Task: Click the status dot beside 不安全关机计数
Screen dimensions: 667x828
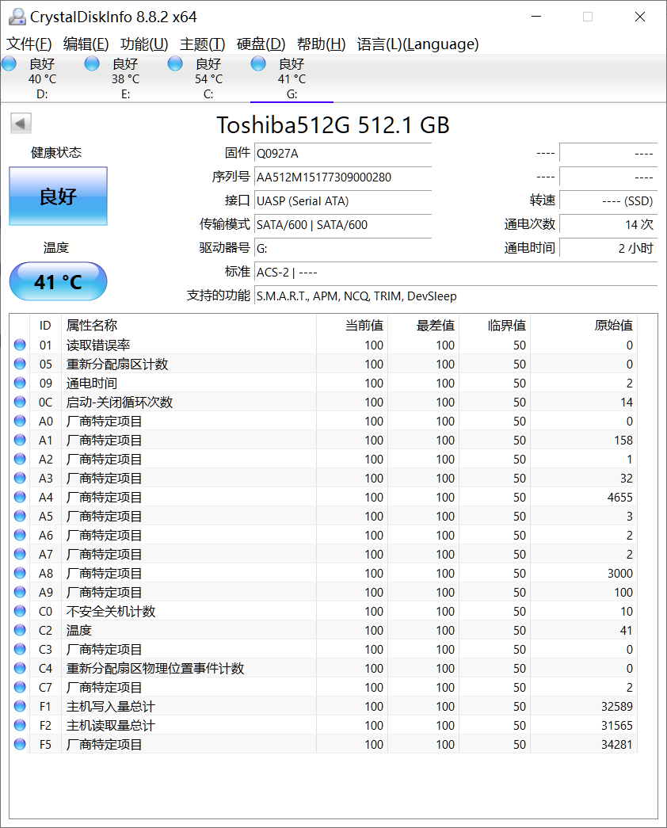Action: [x=21, y=611]
